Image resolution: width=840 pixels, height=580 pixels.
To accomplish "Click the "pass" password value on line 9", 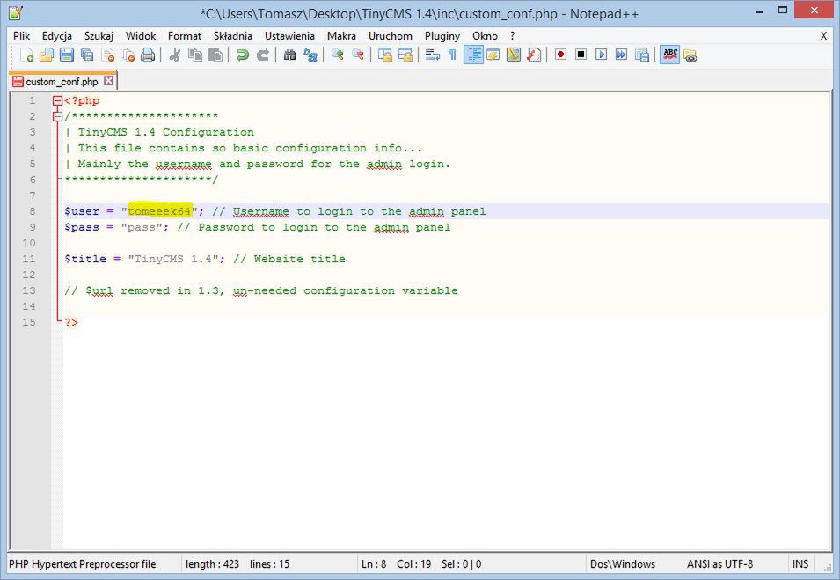I will coord(142,227).
